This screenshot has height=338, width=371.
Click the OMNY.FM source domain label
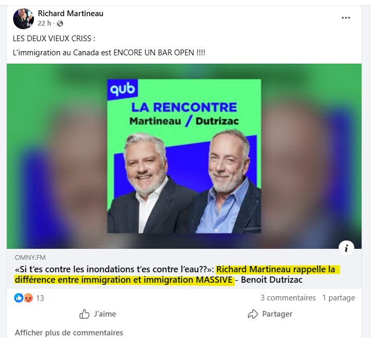coord(30,257)
